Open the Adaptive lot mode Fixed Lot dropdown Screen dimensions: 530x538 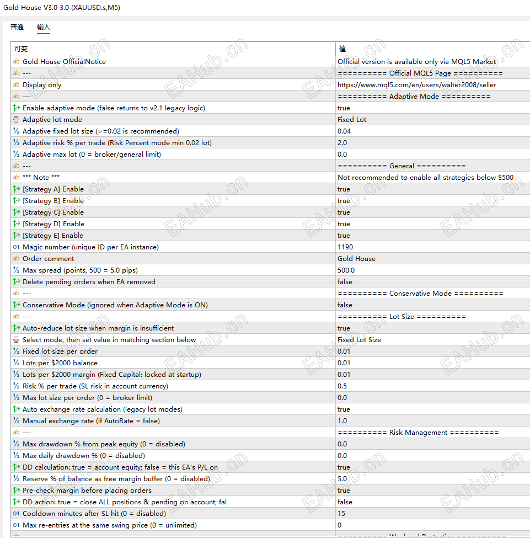(432, 119)
